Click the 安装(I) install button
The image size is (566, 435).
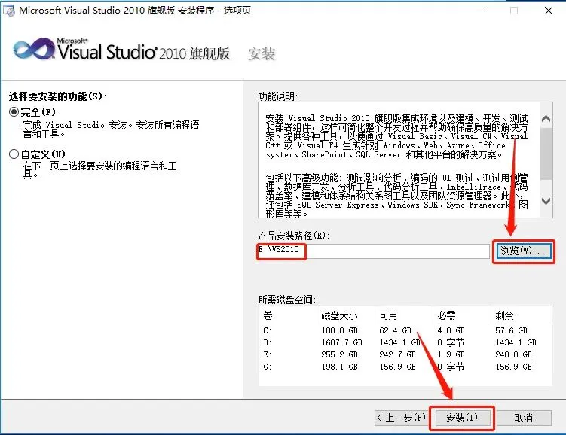[x=462, y=418]
